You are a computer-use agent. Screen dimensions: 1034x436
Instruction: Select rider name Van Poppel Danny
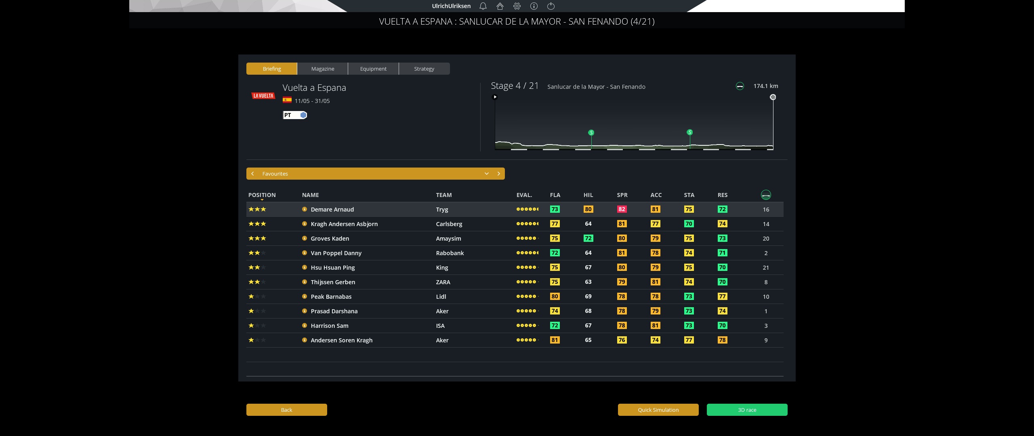point(336,253)
